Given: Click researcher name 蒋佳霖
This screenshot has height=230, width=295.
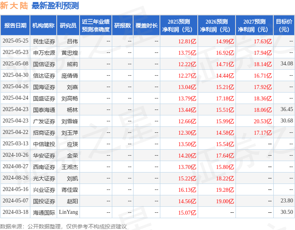Looking at the screenshot, I should (70, 190).
